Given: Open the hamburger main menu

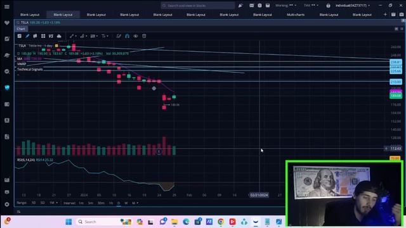Looking at the screenshot, I should pyautogui.click(x=7, y=7).
